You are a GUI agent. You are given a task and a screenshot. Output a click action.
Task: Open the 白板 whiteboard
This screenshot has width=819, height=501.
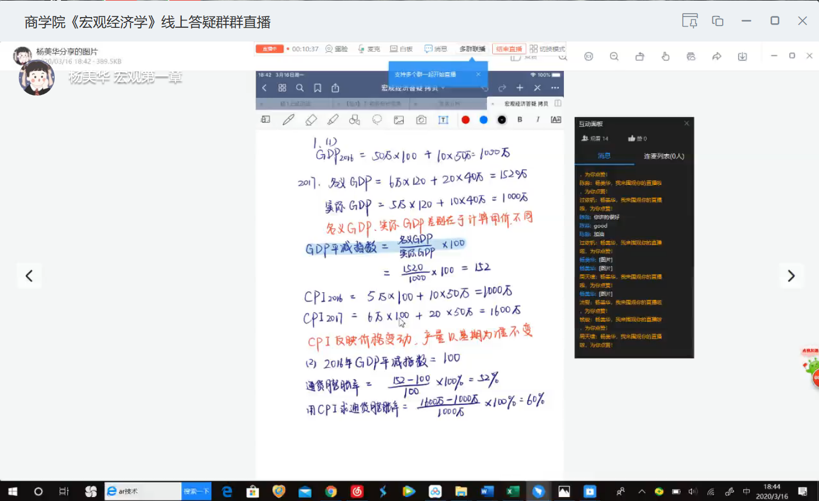[x=402, y=49]
